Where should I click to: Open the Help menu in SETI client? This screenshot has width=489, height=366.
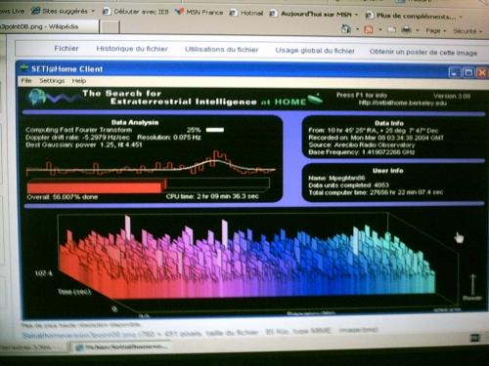click(79, 81)
